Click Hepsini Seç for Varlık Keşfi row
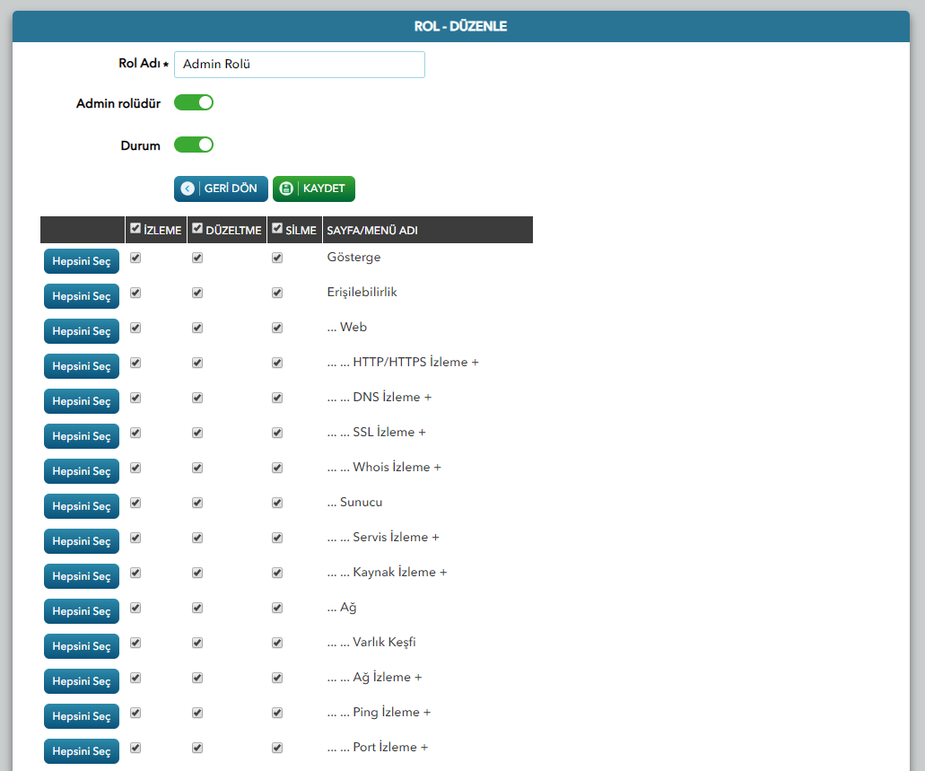 point(82,646)
